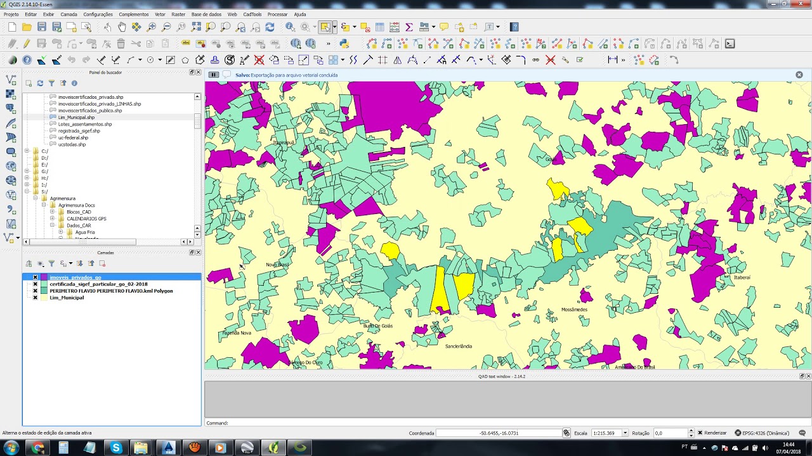This screenshot has height=456, width=812.
Task: Click the Save Project floppy icon
Action: [41, 27]
